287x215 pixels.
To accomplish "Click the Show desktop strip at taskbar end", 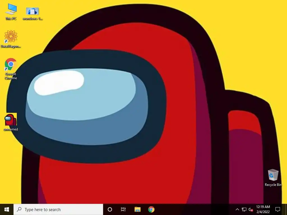I will coord(286,209).
